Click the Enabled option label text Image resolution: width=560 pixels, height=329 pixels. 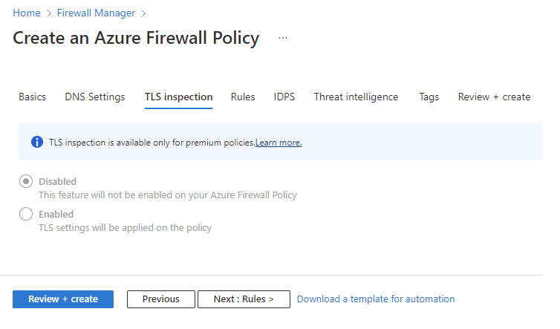point(56,214)
